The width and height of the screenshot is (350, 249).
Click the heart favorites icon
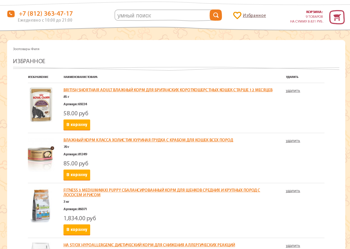point(237,15)
